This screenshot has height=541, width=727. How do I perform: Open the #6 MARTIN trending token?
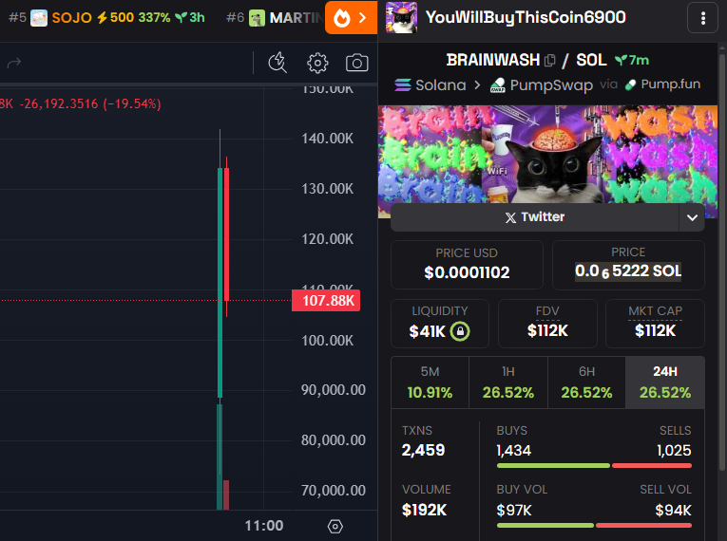pyautogui.click(x=275, y=18)
